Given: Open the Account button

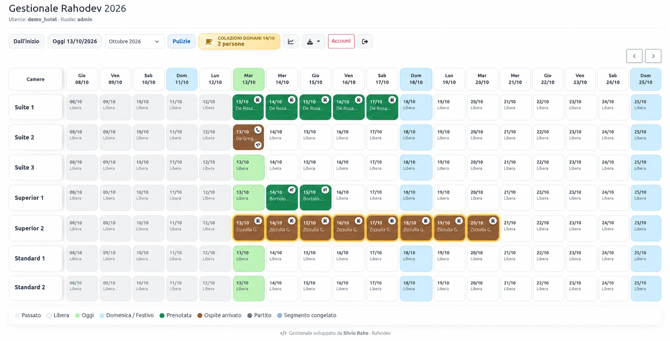Looking at the screenshot, I should pos(341,41).
